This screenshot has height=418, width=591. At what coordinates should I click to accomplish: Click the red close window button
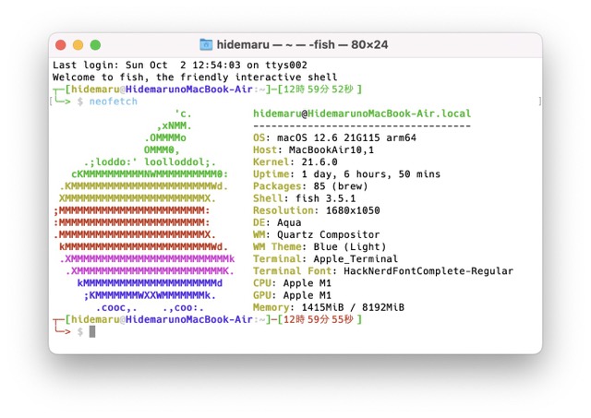click(x=61, y=45)
